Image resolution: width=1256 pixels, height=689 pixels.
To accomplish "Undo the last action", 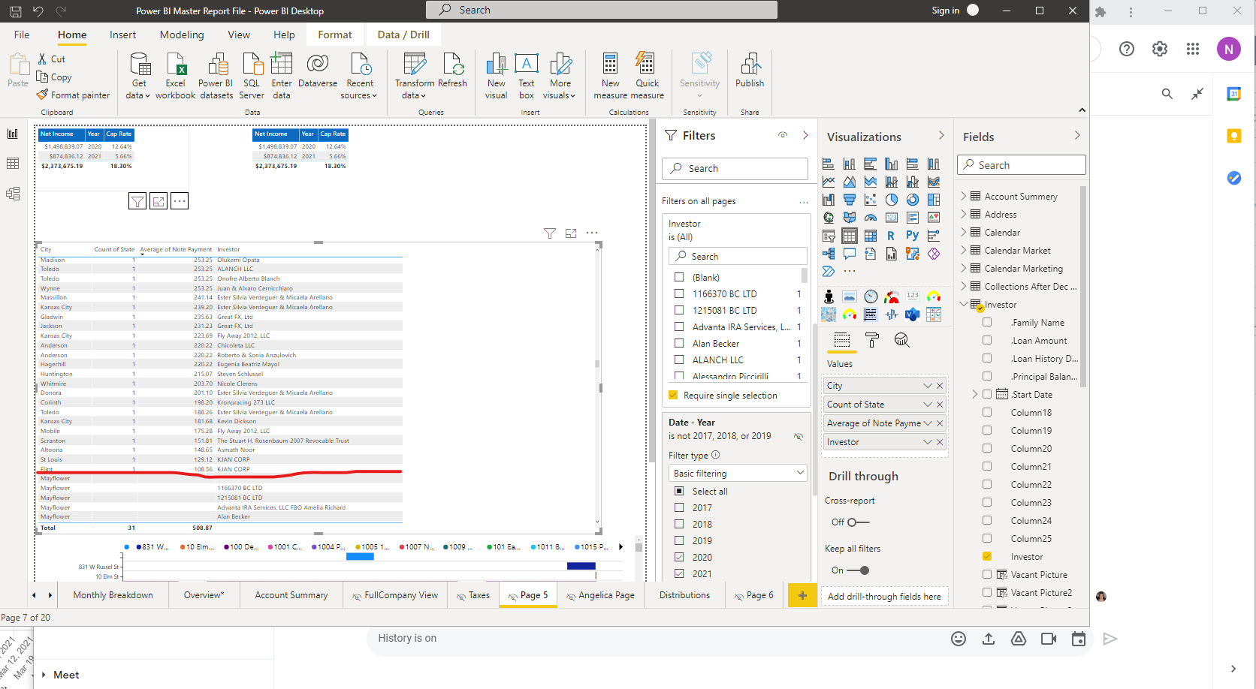I will pos(38,11).
